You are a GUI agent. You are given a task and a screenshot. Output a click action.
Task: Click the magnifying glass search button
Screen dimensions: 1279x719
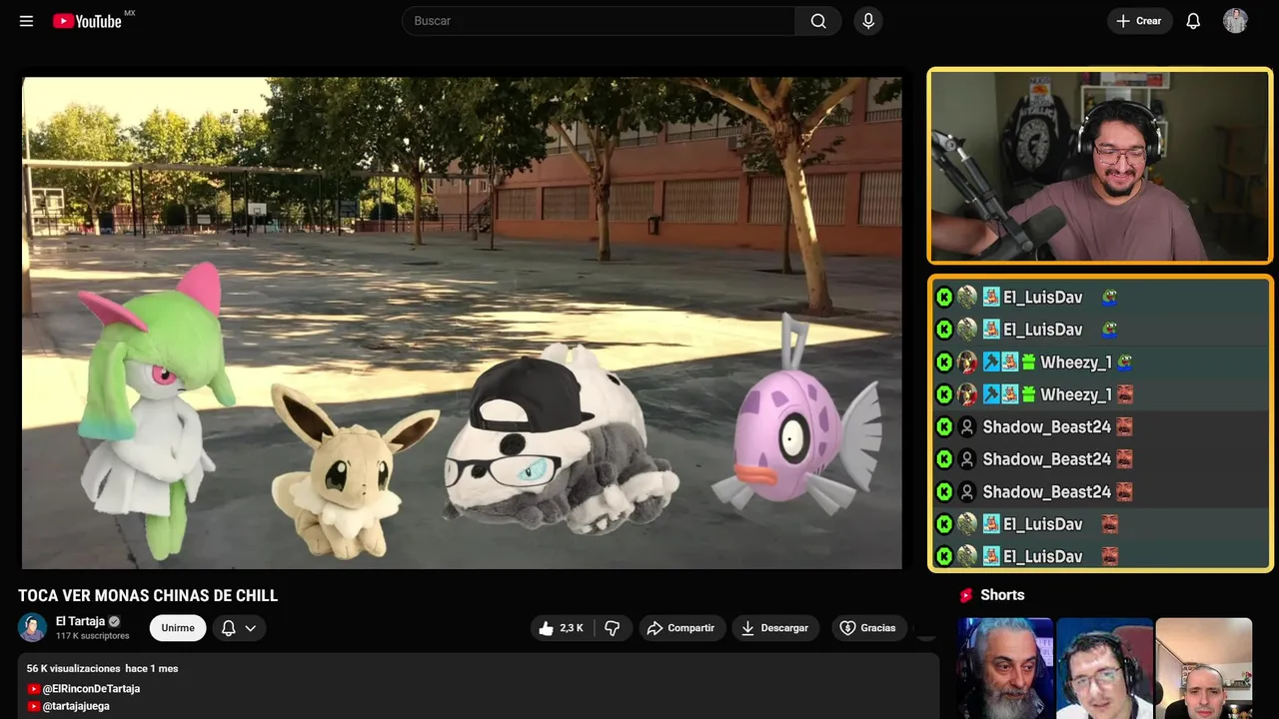[x=818, y=21]
